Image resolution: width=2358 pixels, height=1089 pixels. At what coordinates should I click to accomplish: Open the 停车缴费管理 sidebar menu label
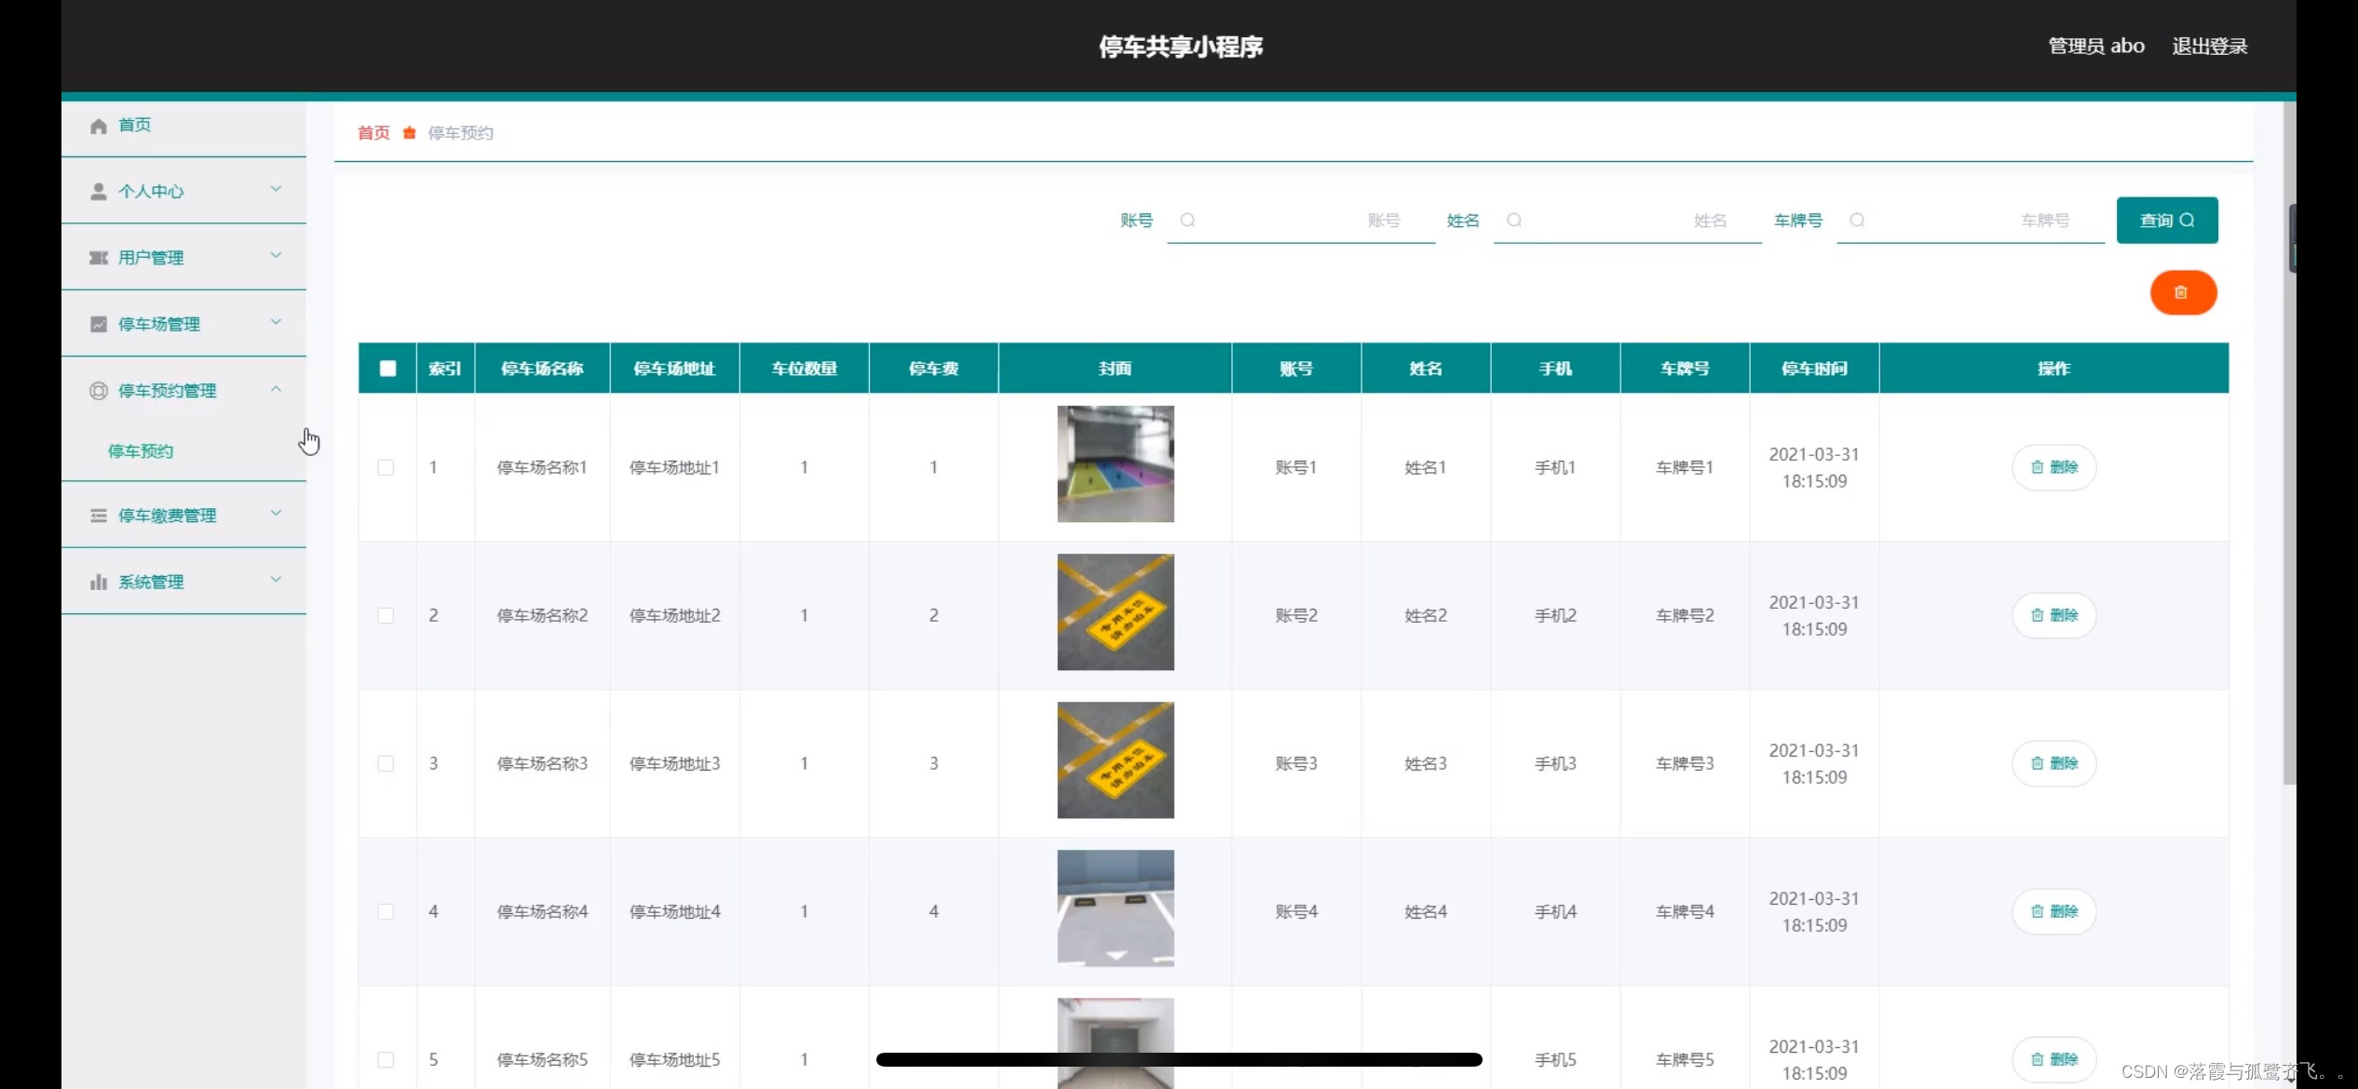(x=167, y=516)
